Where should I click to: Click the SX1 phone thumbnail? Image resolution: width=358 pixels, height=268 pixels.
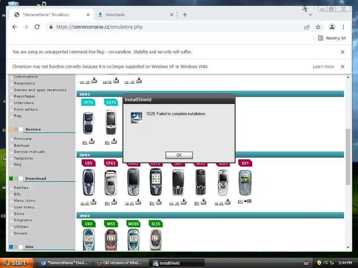coord(245,183)
